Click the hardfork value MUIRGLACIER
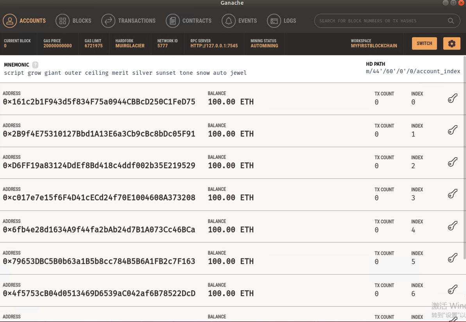This screenshot has height=322, width=466. [x=130, y=46]
